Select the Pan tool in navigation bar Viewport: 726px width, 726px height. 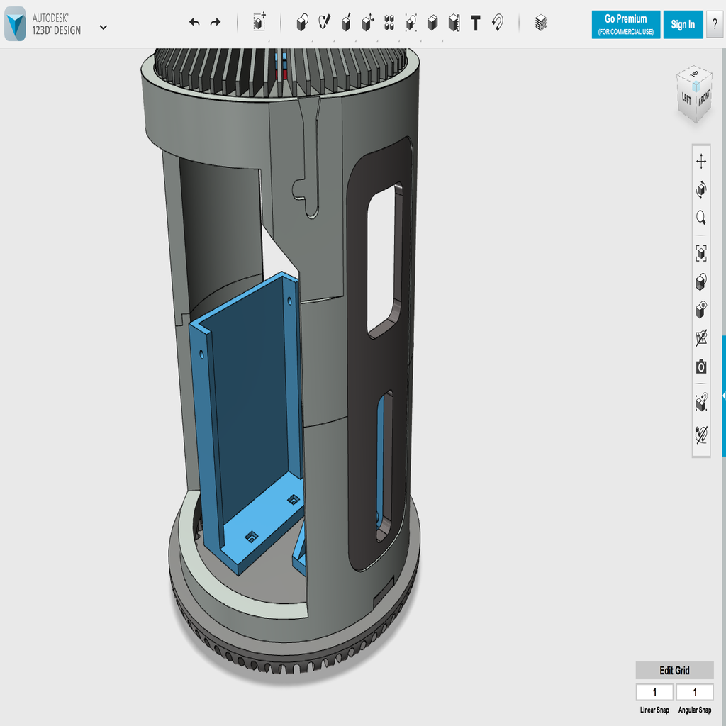click(701, 162)
